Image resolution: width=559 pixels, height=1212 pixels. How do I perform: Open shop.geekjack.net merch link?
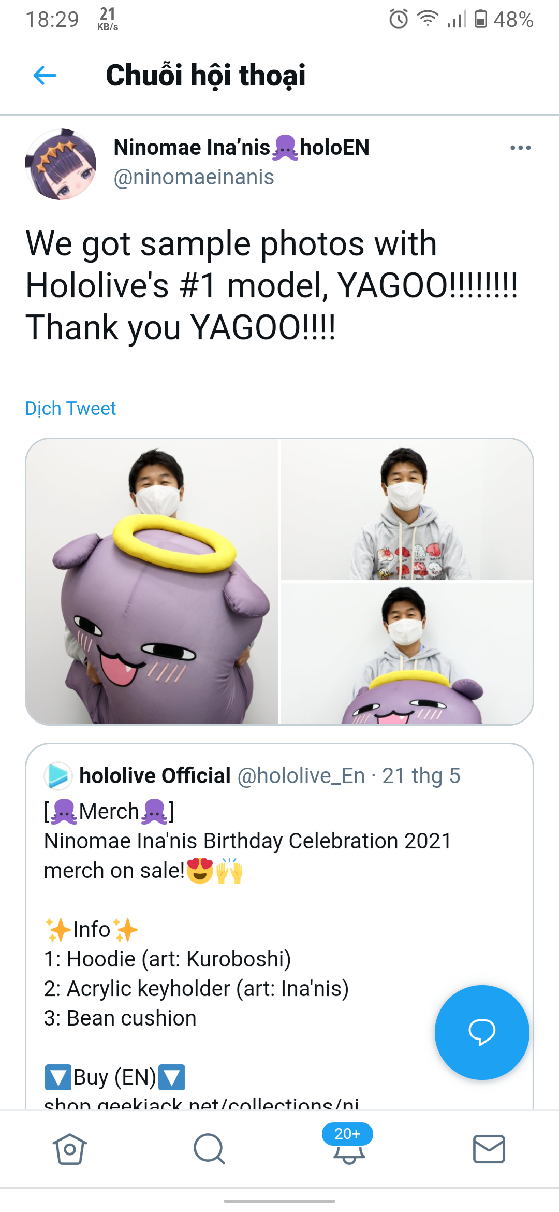(203, 1105)
